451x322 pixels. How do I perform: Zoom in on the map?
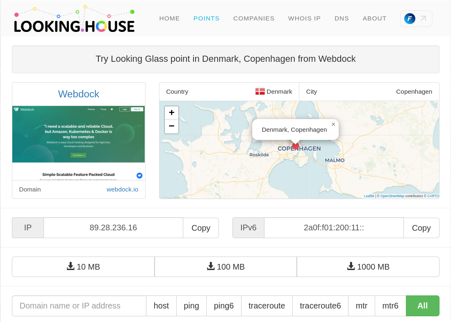pos(171,113)
